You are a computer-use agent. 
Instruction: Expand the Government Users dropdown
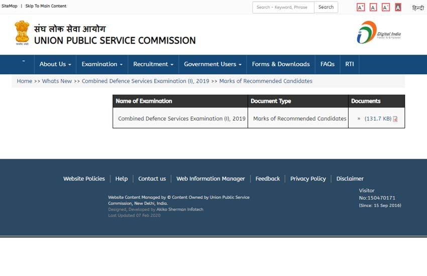click(212, 64)
